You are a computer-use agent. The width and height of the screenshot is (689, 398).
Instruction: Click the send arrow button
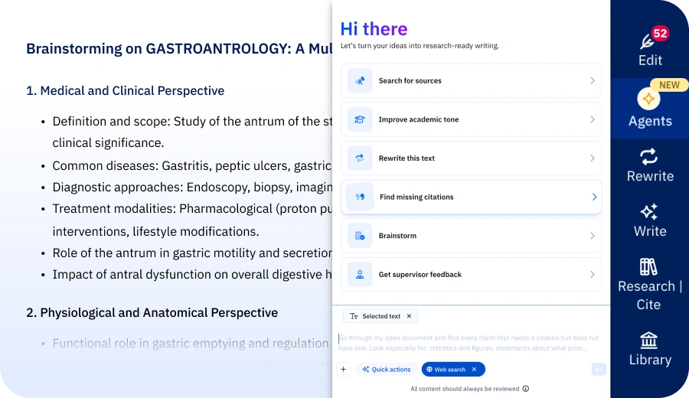point(599,369)
